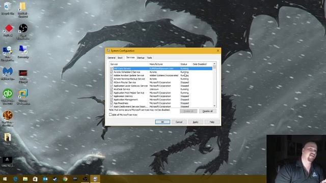Screen dimensions: 326x183
Task: Launch the red diamond AnyDesk desktop shortcut
Action: (x=8, y=30)
